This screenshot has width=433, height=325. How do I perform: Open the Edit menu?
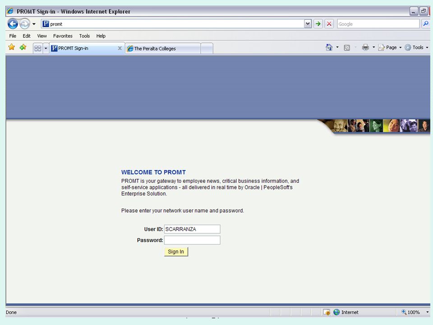(x=27, y=36)
